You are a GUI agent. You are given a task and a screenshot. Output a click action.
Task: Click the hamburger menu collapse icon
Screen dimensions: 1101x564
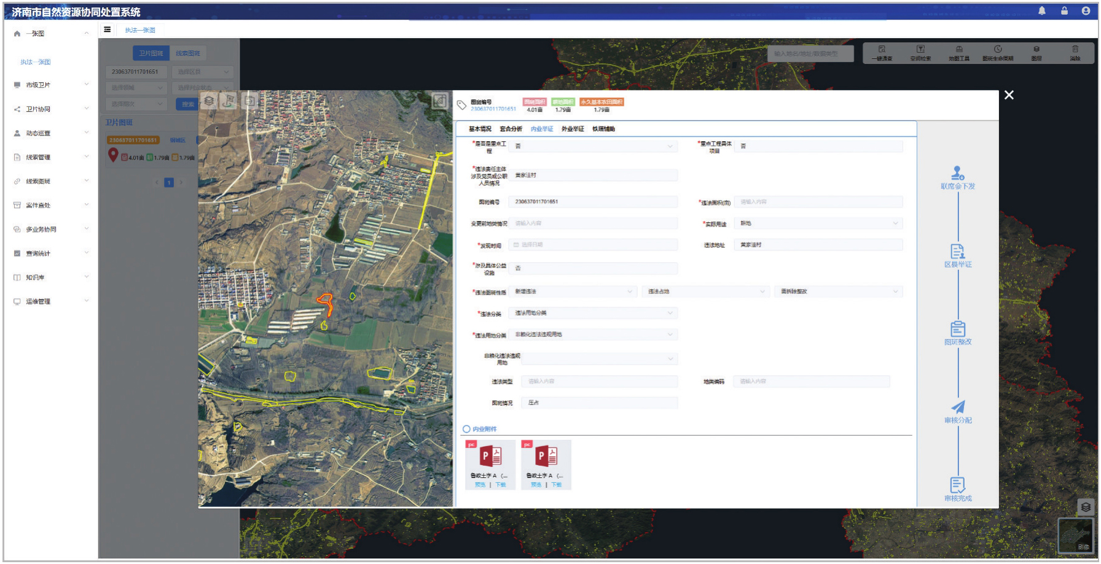108,29
